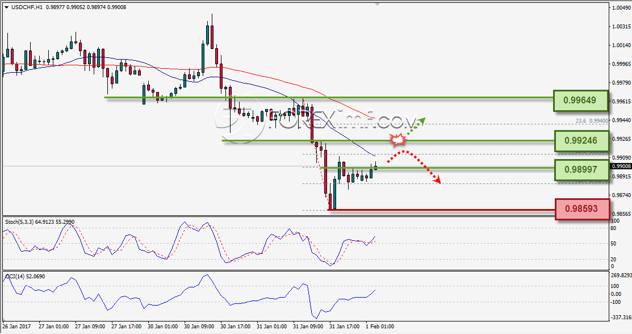
Task: Click time axis label 30 Jan 09:00
Action: (x=199, y=327)
